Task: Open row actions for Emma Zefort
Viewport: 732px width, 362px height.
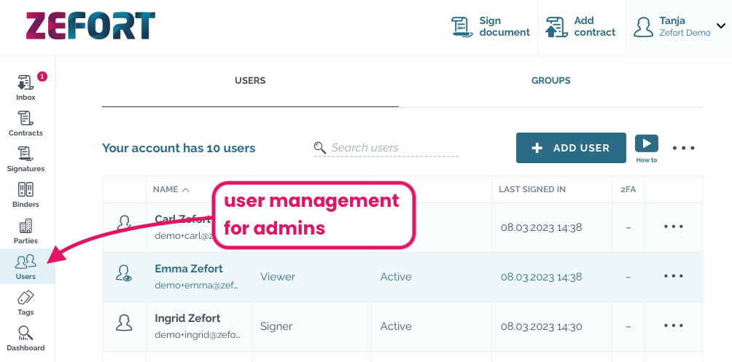Action: pos(674,276)
